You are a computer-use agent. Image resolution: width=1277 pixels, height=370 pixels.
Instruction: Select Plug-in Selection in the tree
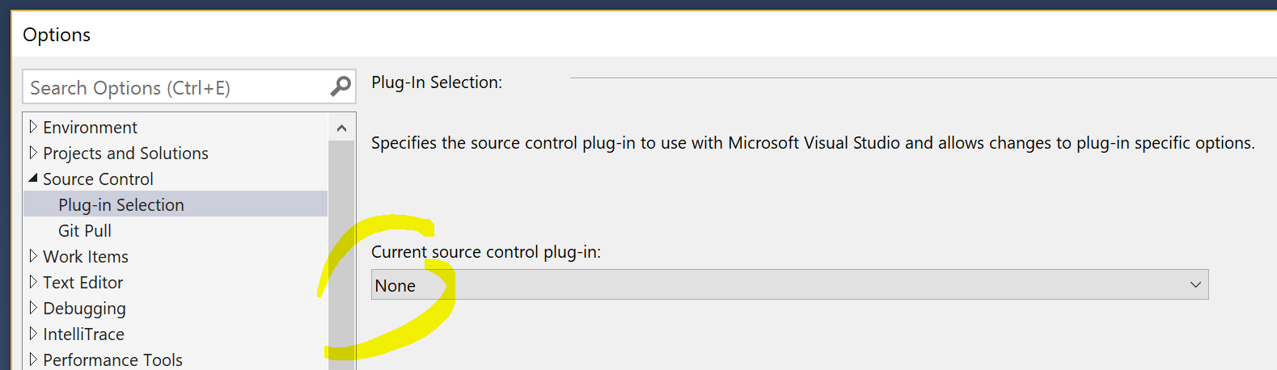[121, 205]
